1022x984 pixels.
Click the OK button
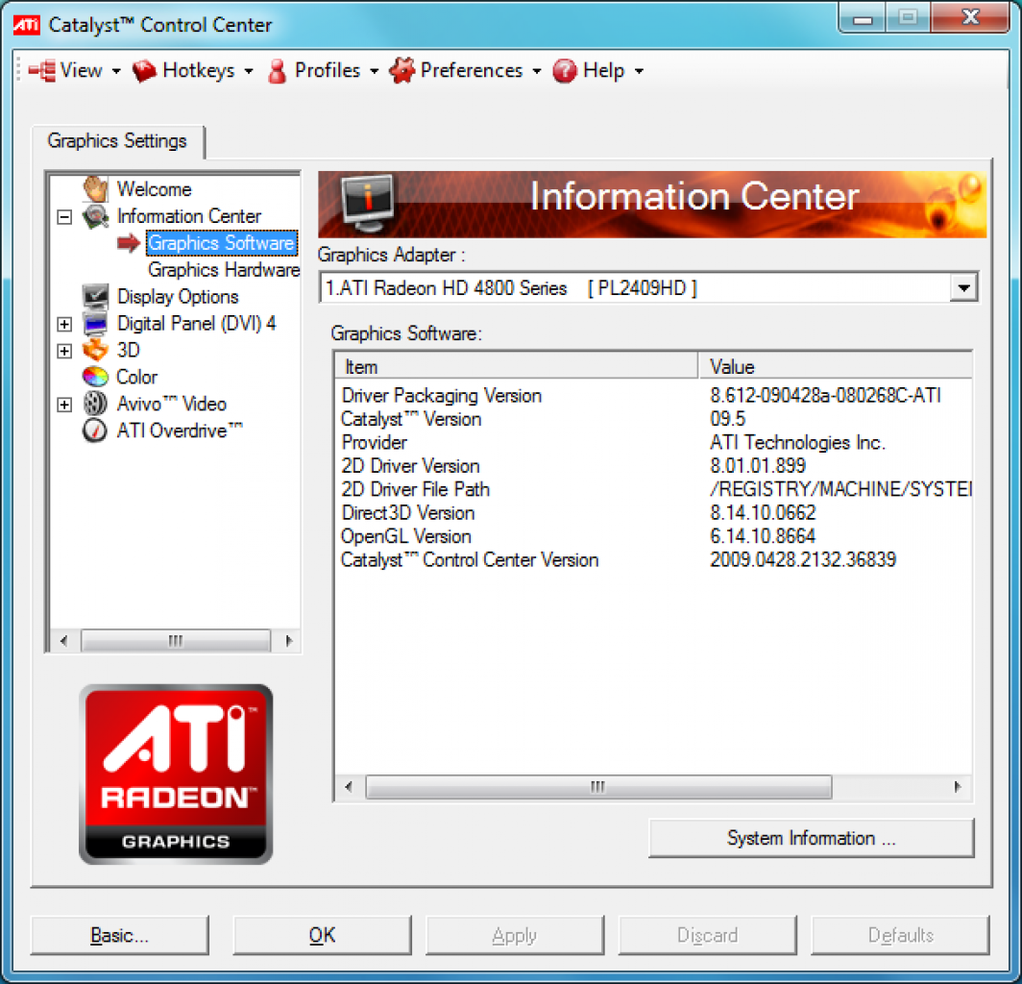pyautogui.click(x=322, y=935)
